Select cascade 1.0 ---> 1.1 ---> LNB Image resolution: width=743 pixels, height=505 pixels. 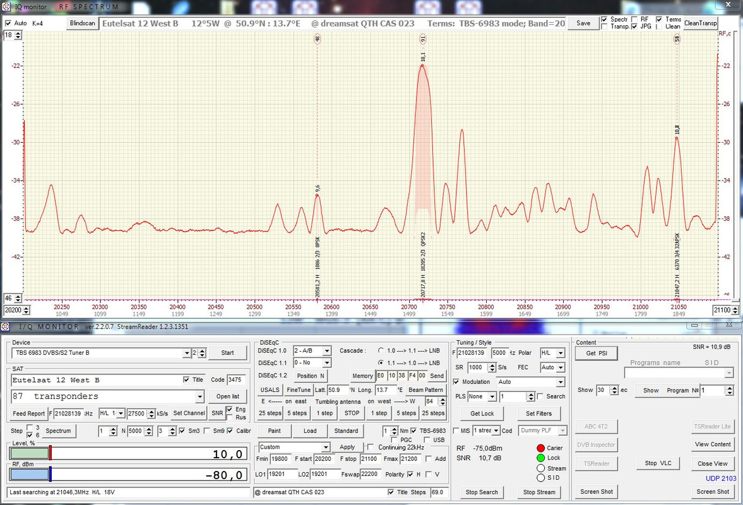(381, 350)
